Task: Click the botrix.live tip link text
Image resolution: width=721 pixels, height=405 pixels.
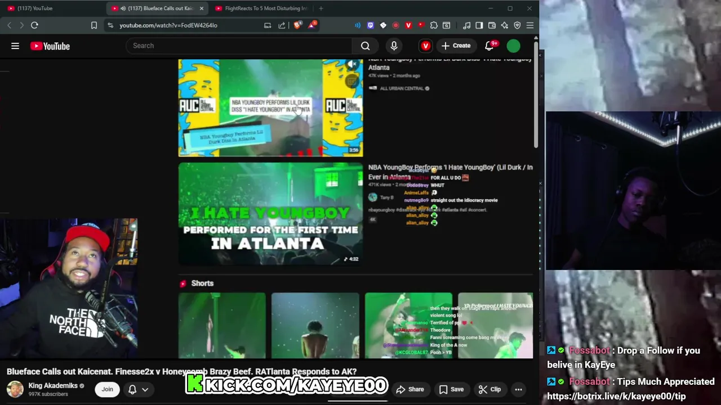Action: point(616,396)
